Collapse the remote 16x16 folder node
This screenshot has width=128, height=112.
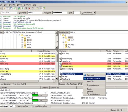63,37
